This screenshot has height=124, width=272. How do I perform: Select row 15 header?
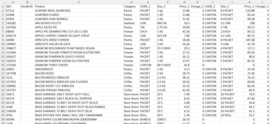click(2, 65)
